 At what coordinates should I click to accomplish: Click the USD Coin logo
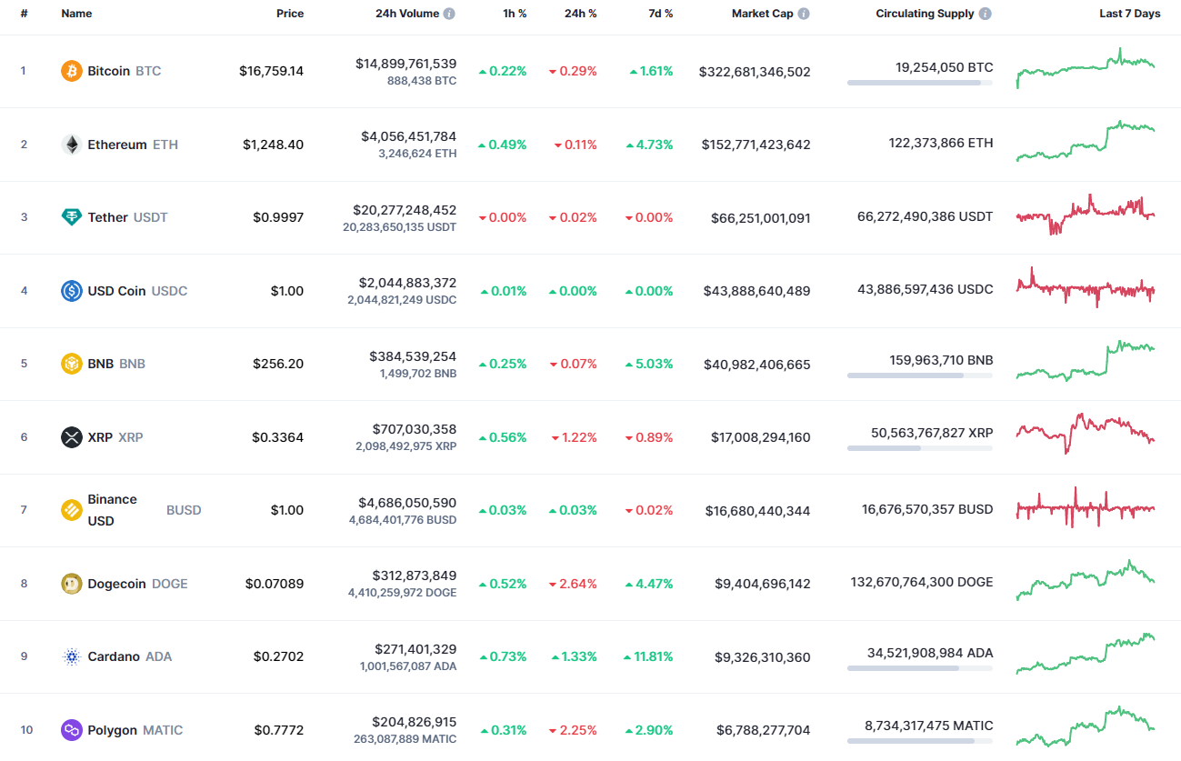click(71, 290)
